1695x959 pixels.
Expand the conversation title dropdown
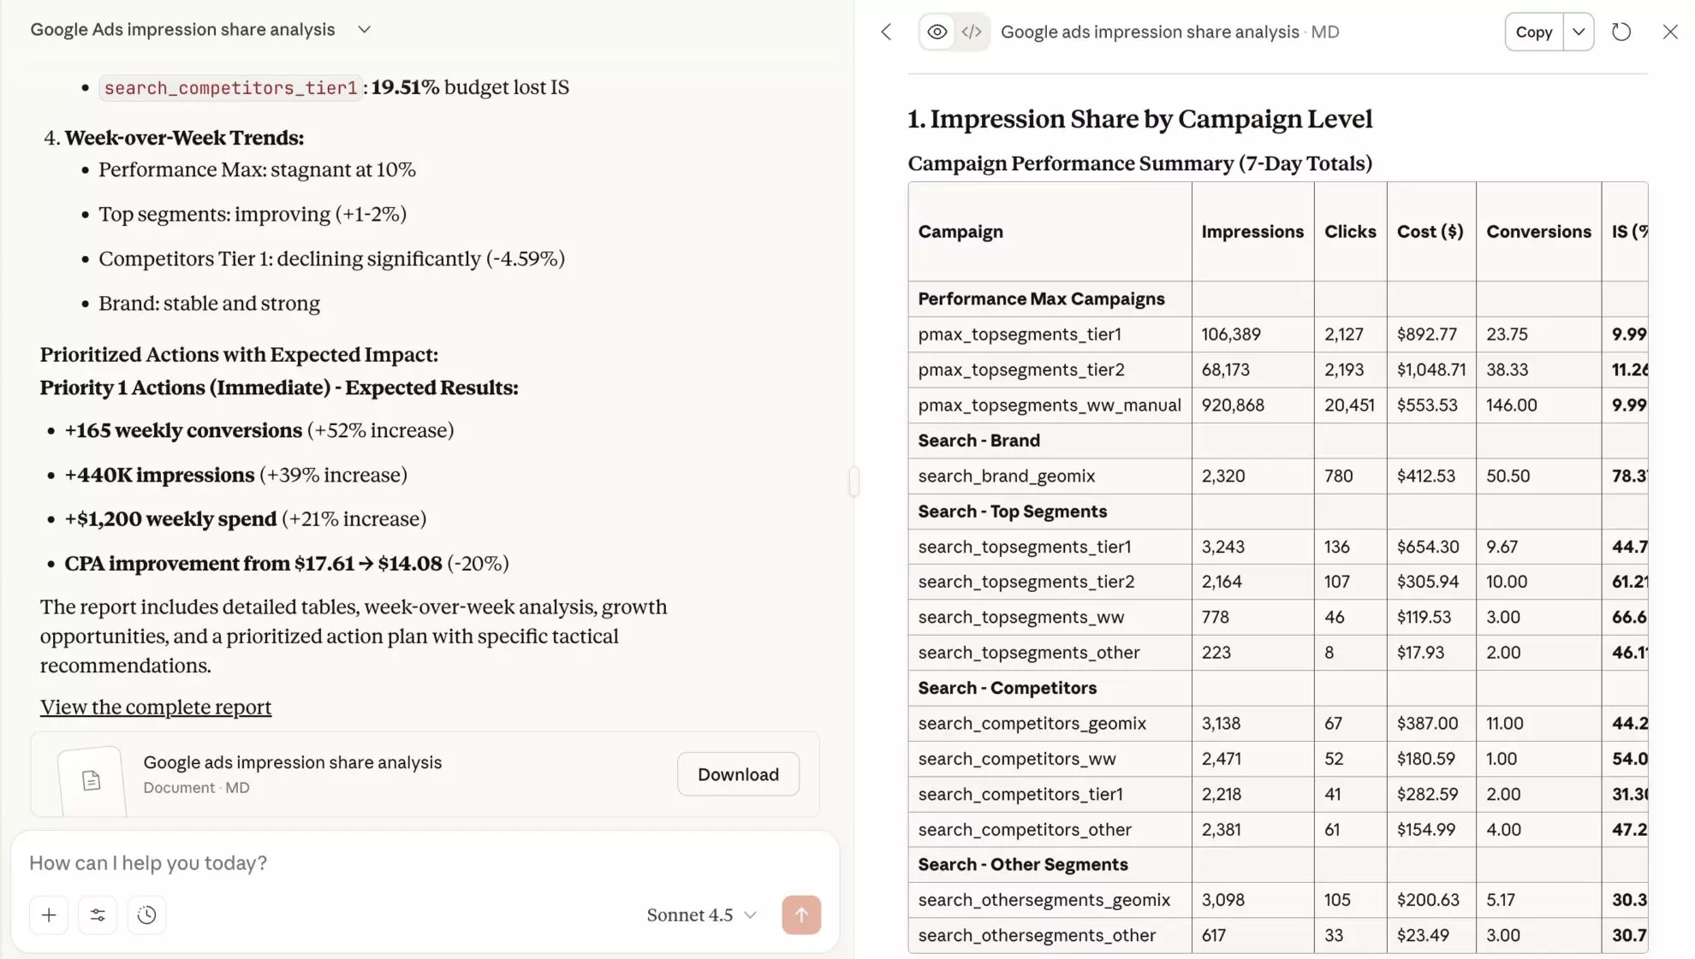[363, 28]
